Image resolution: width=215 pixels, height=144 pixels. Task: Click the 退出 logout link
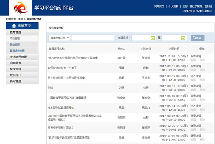(208, 6)
